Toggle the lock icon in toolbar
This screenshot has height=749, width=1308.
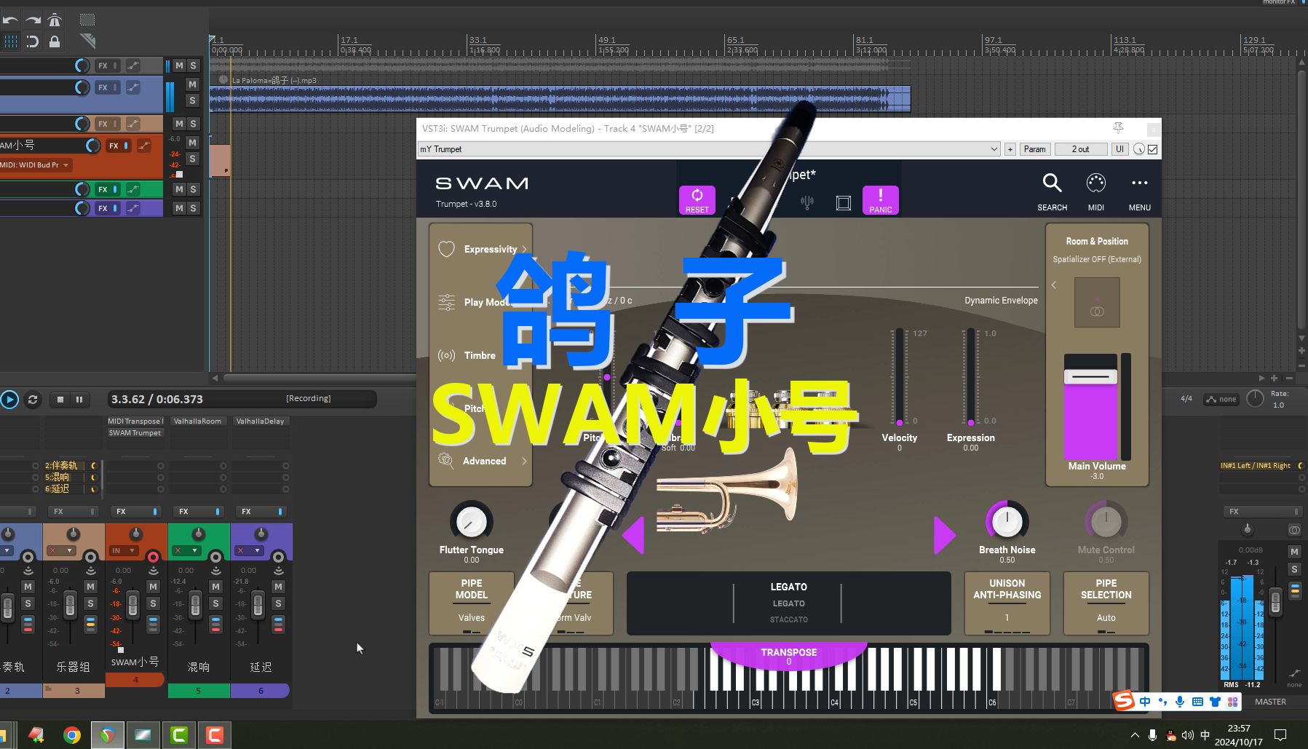(55, 41)
